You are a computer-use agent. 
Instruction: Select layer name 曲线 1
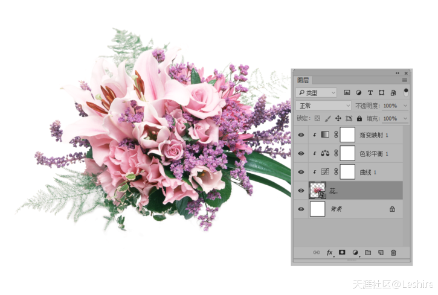[367, 172]
